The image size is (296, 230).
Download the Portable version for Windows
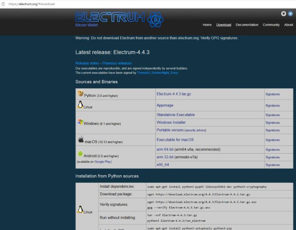pos(170,130)
